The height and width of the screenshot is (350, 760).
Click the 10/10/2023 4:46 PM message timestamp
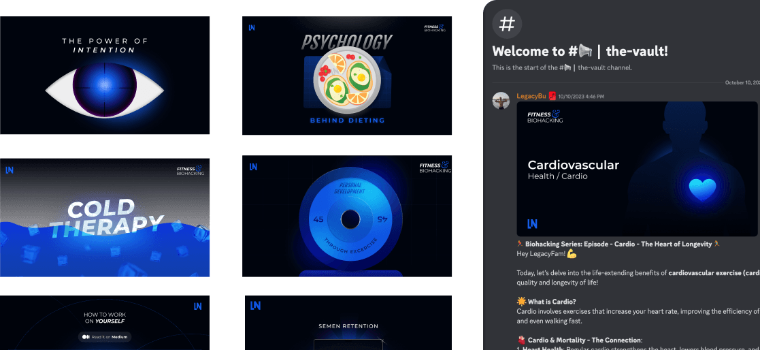coord(580,97)
